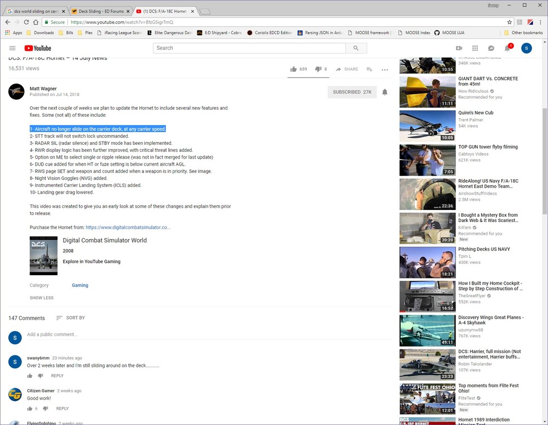Image resolution: width=548 pixels, height=425 pixels.
Task: Click the video upload camera icon
Action: [459, 48]
